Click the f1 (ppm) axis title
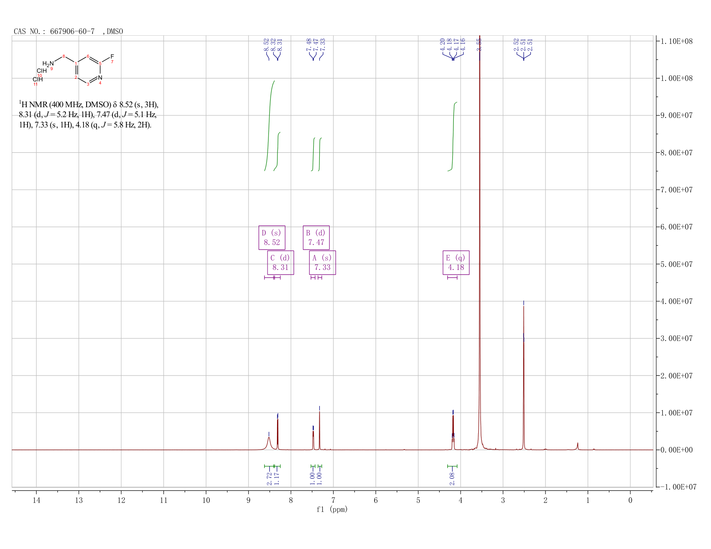The image size is (711, 549). point(332,509)
